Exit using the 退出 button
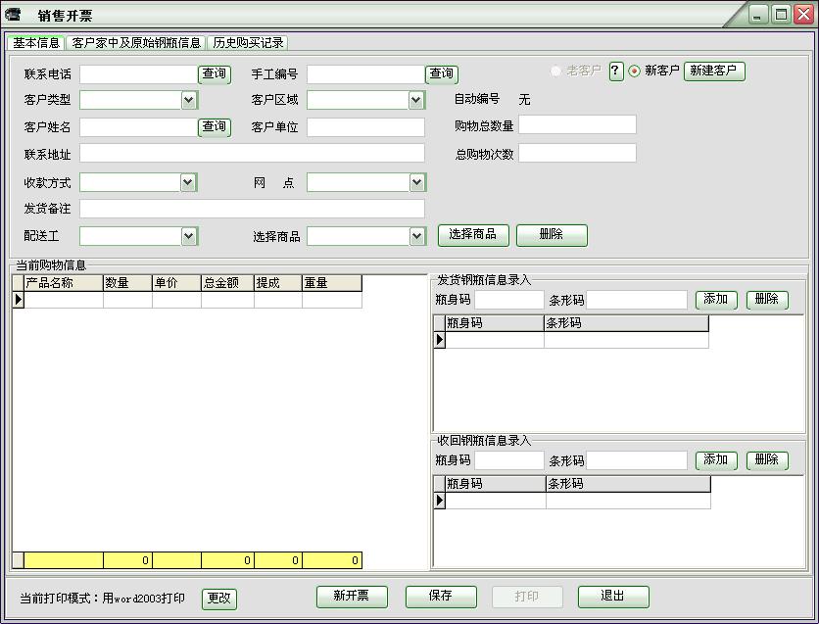The width and height of the screenshot is (819, 624). pyautogui.click(x=613, y=597)
